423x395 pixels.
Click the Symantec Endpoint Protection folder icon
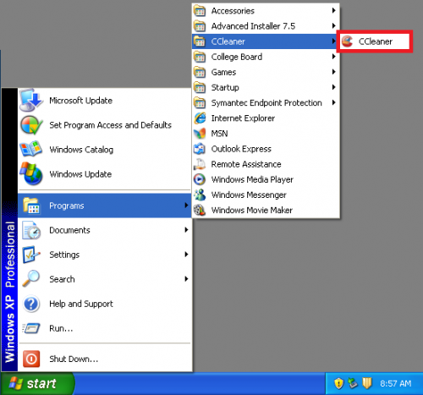[200, 102]
